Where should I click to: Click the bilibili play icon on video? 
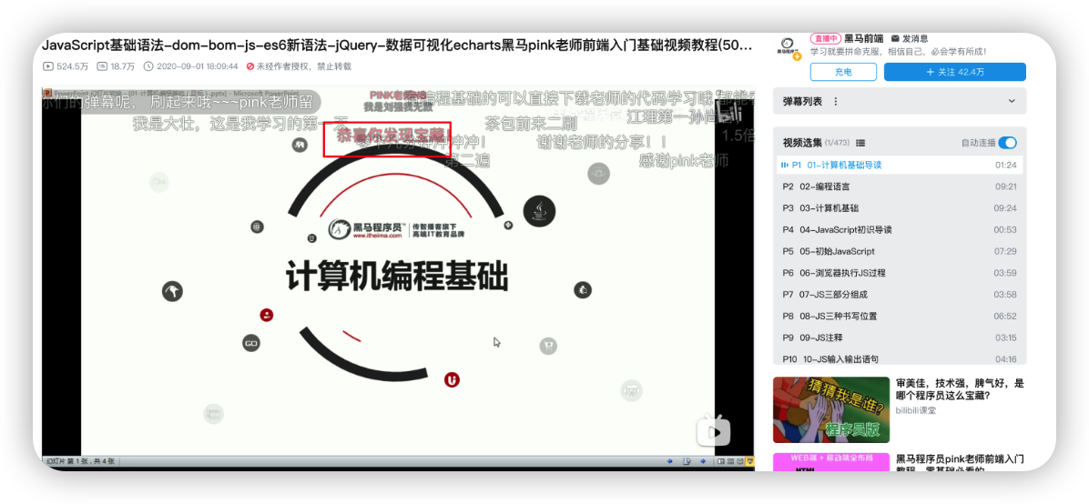(x=713, y=430)
